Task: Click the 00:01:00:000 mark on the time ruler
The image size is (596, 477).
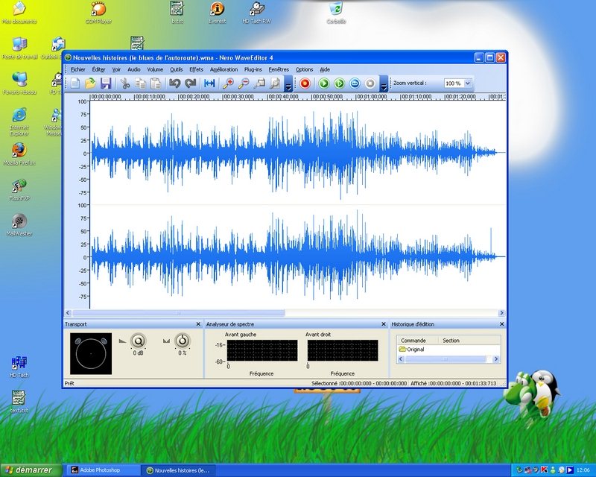Action: pos(371,97)
